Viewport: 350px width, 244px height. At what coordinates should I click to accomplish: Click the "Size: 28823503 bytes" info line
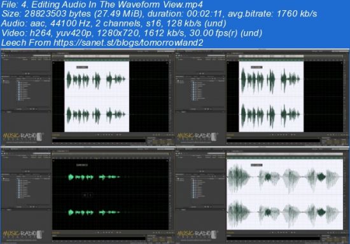point(159,14)
